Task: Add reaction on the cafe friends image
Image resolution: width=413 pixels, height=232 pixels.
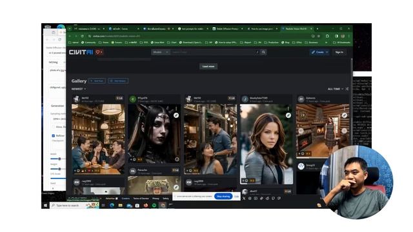Action: click(x=77, y=171)
